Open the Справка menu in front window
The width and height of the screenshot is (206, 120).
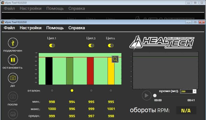click(77, 28)
